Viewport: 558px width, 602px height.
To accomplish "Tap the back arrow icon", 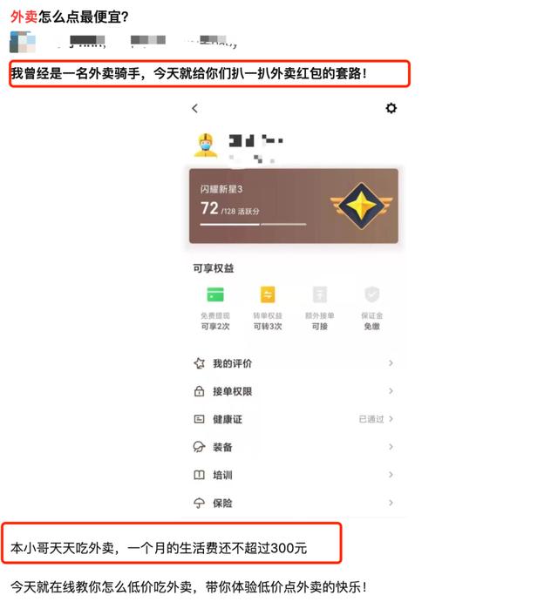I will tap(194, 109).
